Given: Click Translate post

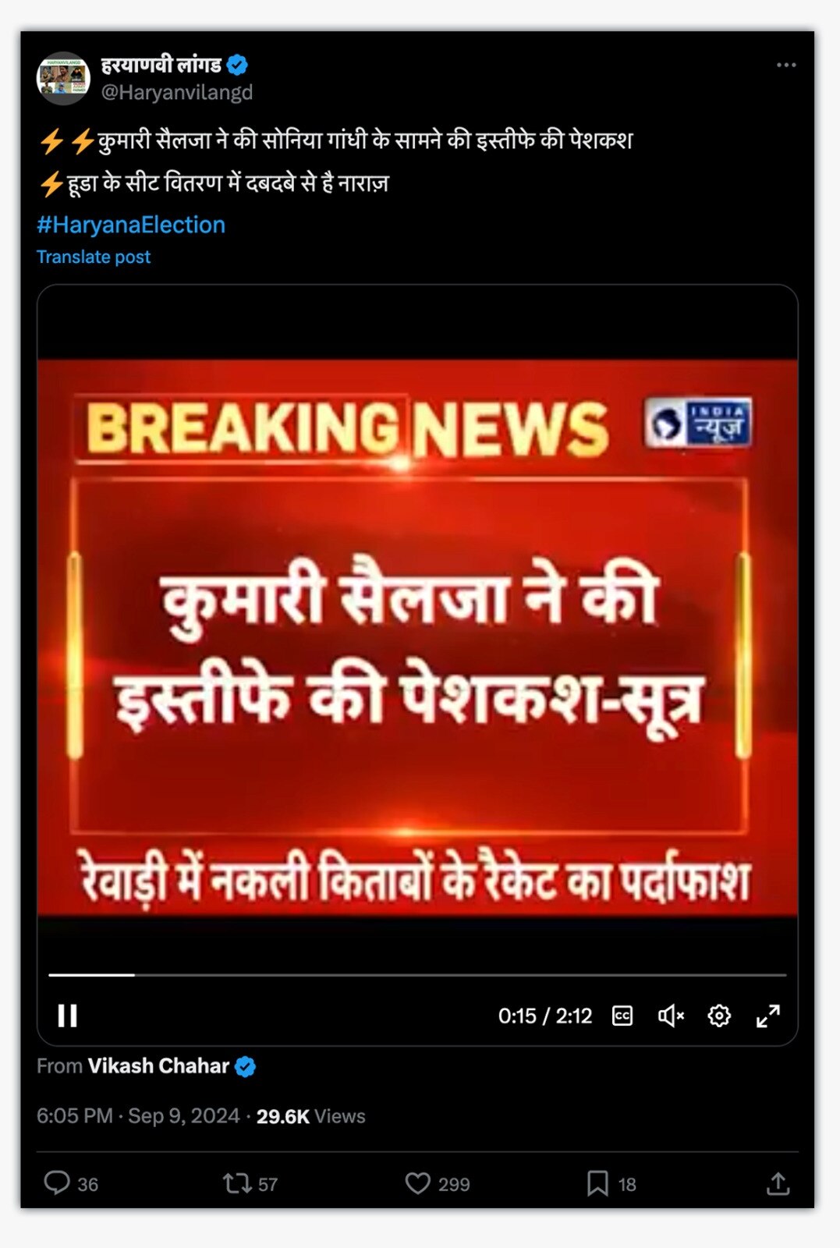Looking at the screenshot, I should tap(94, 257).
